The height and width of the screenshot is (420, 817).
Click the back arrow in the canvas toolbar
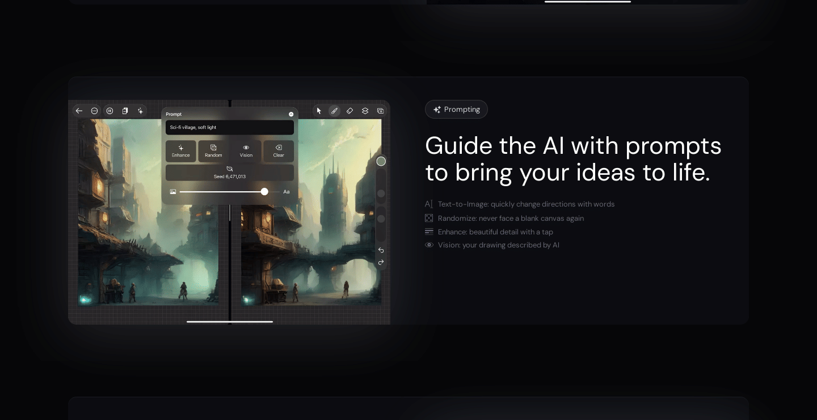[79, 111]
